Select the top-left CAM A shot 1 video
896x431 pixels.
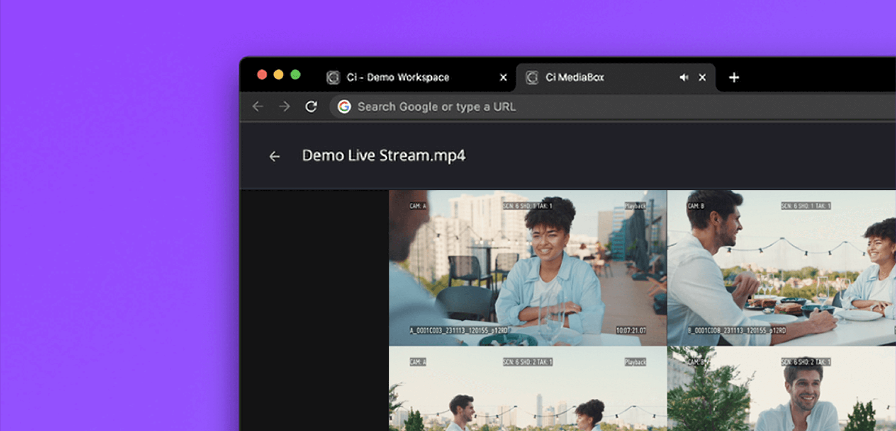pyautogui.click(x=527, y=267)
